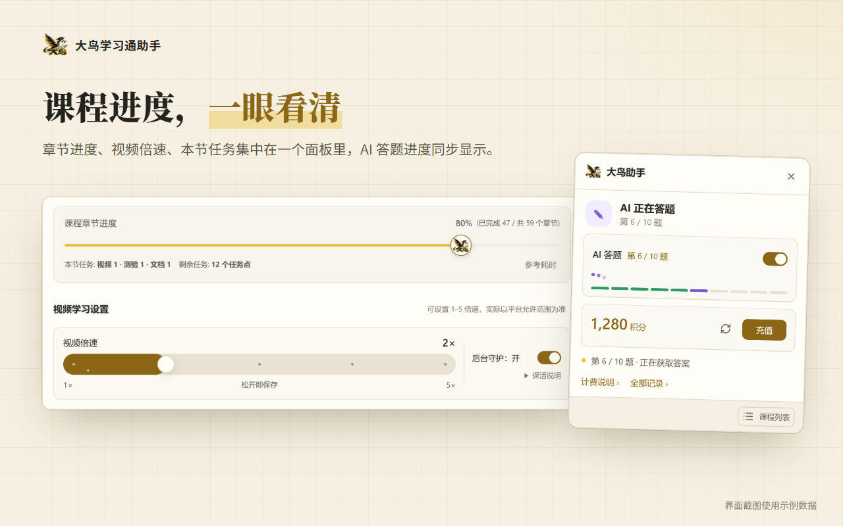Open the 计费说明 link
The image size is (843, 526).
599,382
